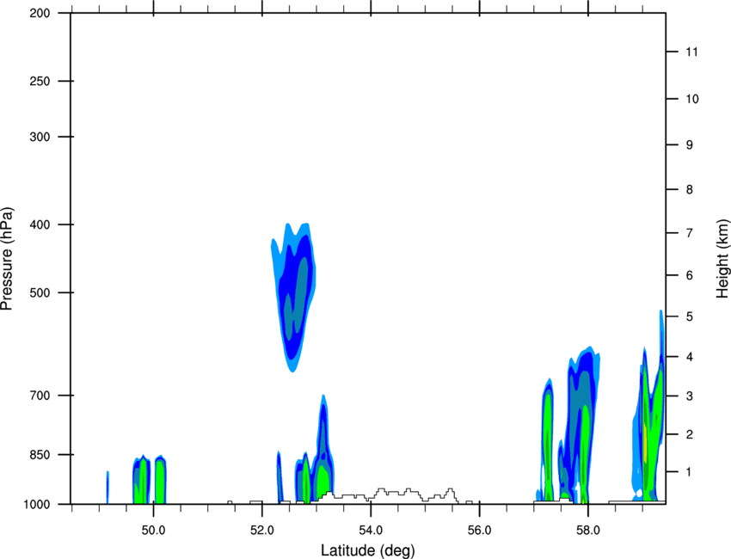Select the 250 pressure tick label
731x559 pixels.
(x=40, y=81)
